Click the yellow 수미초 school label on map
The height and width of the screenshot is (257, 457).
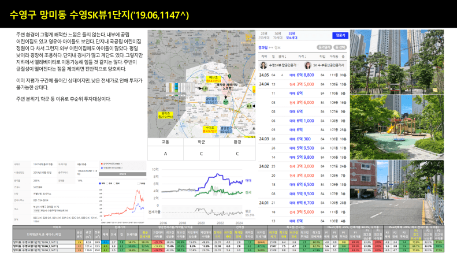point(210,129)
